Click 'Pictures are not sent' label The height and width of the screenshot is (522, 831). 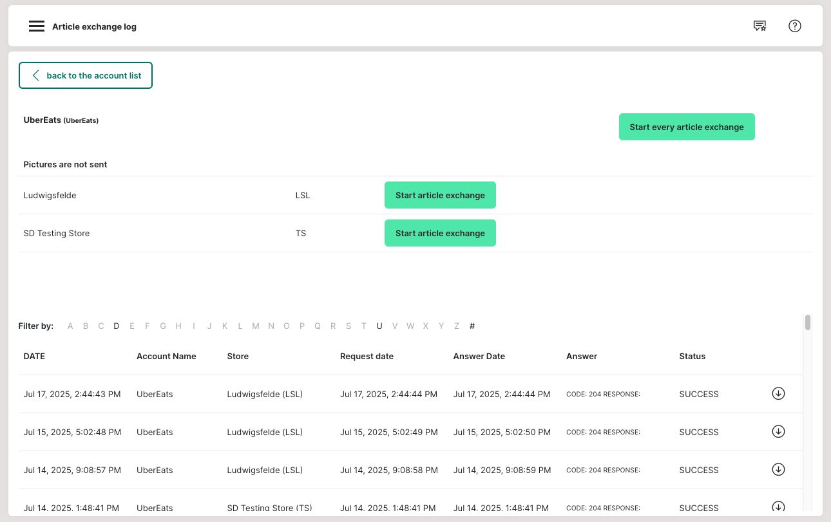(65, 164)
